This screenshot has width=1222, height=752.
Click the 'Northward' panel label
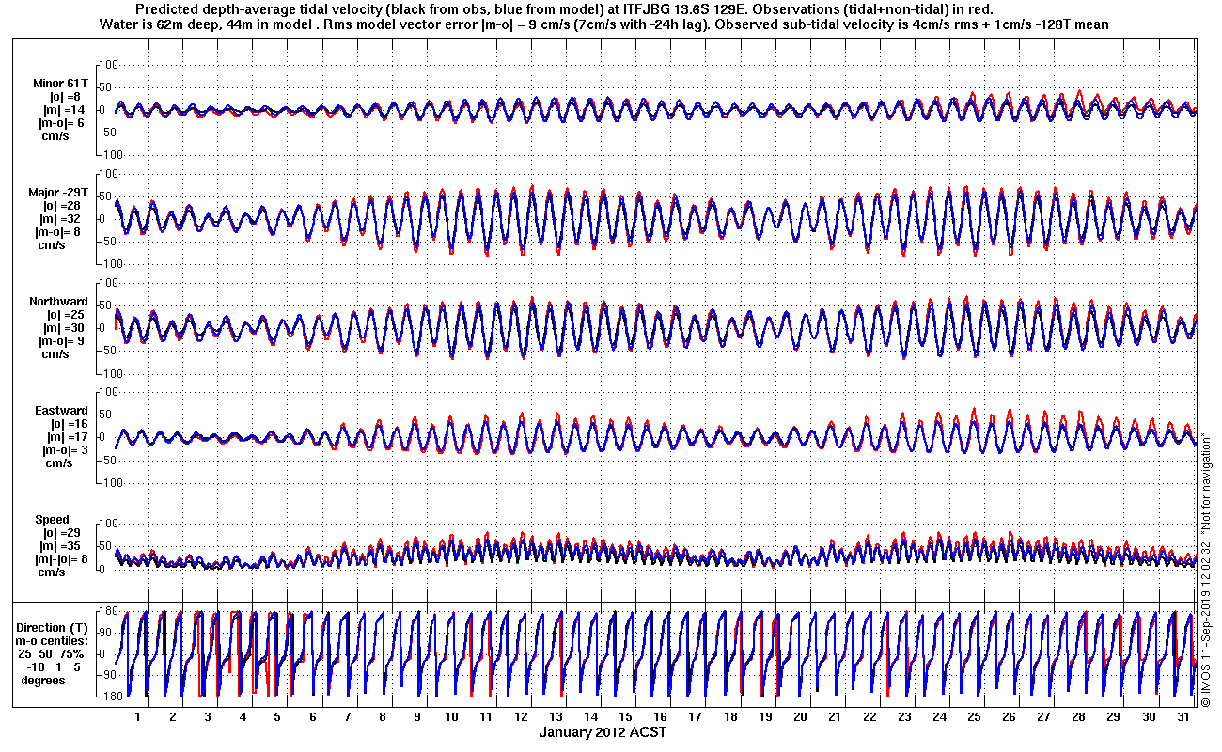58,302
